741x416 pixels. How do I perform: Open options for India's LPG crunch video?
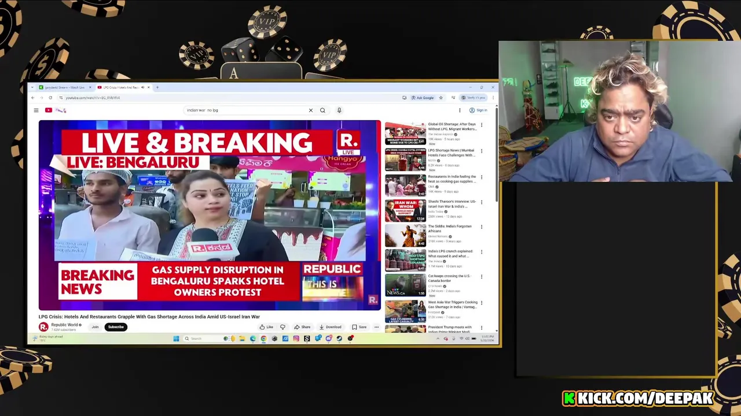click(x=482, y=252)
